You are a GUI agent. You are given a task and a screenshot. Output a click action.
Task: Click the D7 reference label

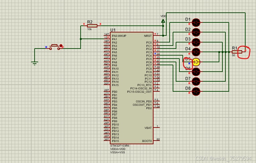(188, 78)
